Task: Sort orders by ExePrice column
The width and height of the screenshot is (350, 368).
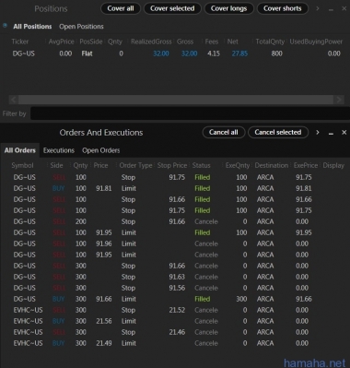Action: [x=306, y=165]
